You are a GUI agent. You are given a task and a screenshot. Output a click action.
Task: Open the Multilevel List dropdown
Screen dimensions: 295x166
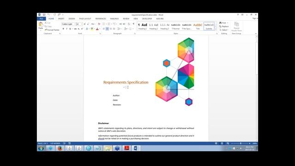pyautogui.click(x=117, y=24)
